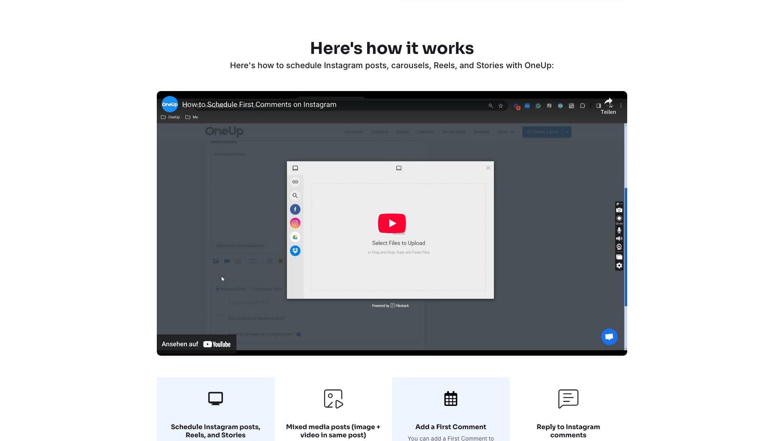Select the Facebook source in the Filestack uploader
Screen dimensions: 784x441
coord(295,209)
